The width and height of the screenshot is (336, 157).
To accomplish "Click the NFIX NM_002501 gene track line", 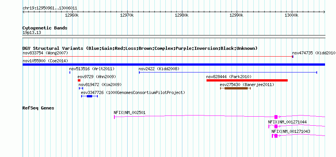I will coord(220,117).
